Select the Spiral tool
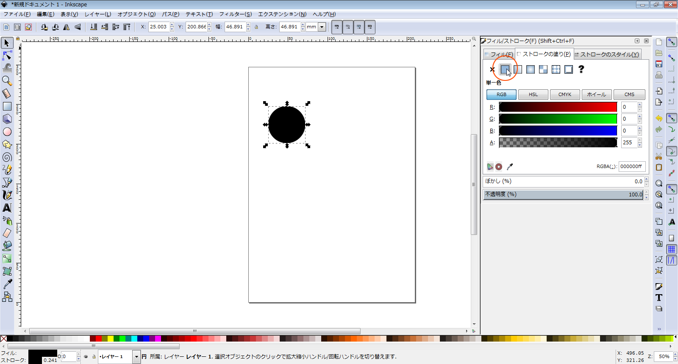 (x=7, y=157)
